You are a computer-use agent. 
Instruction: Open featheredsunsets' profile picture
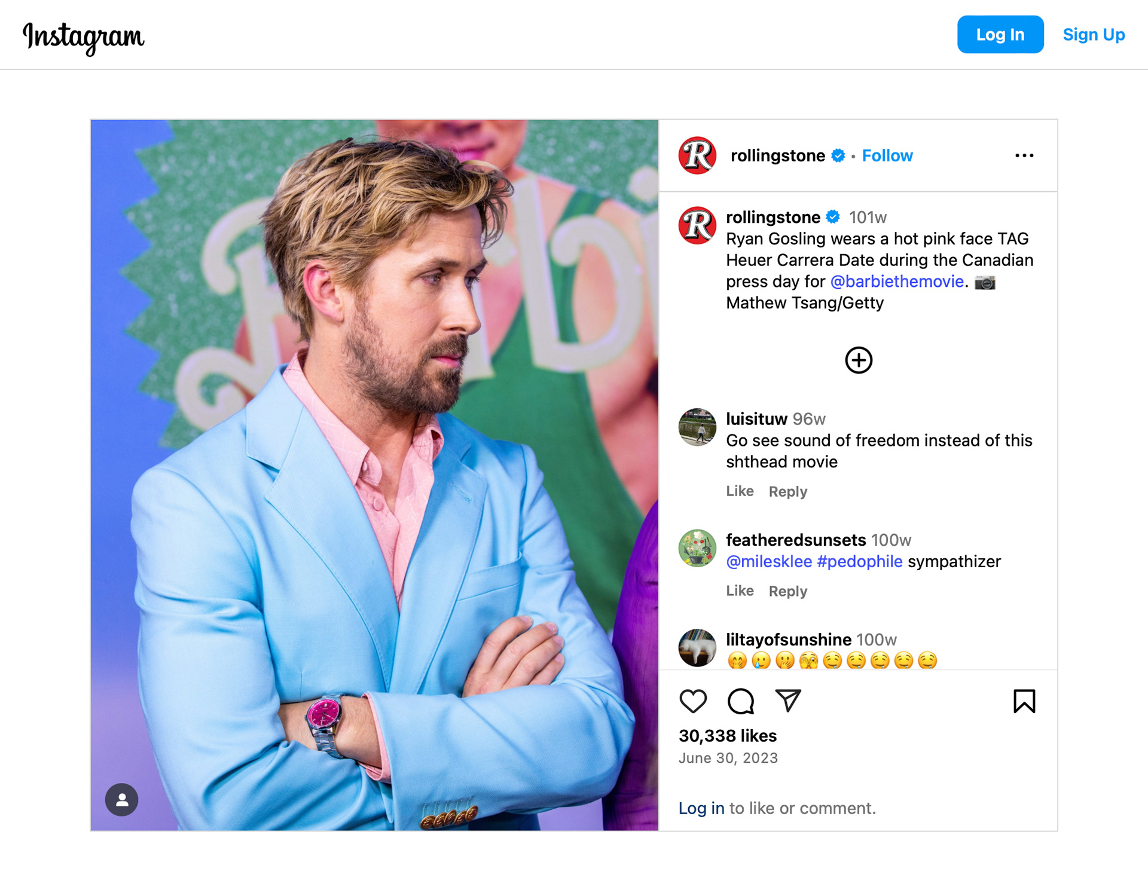tap(697, 548)
